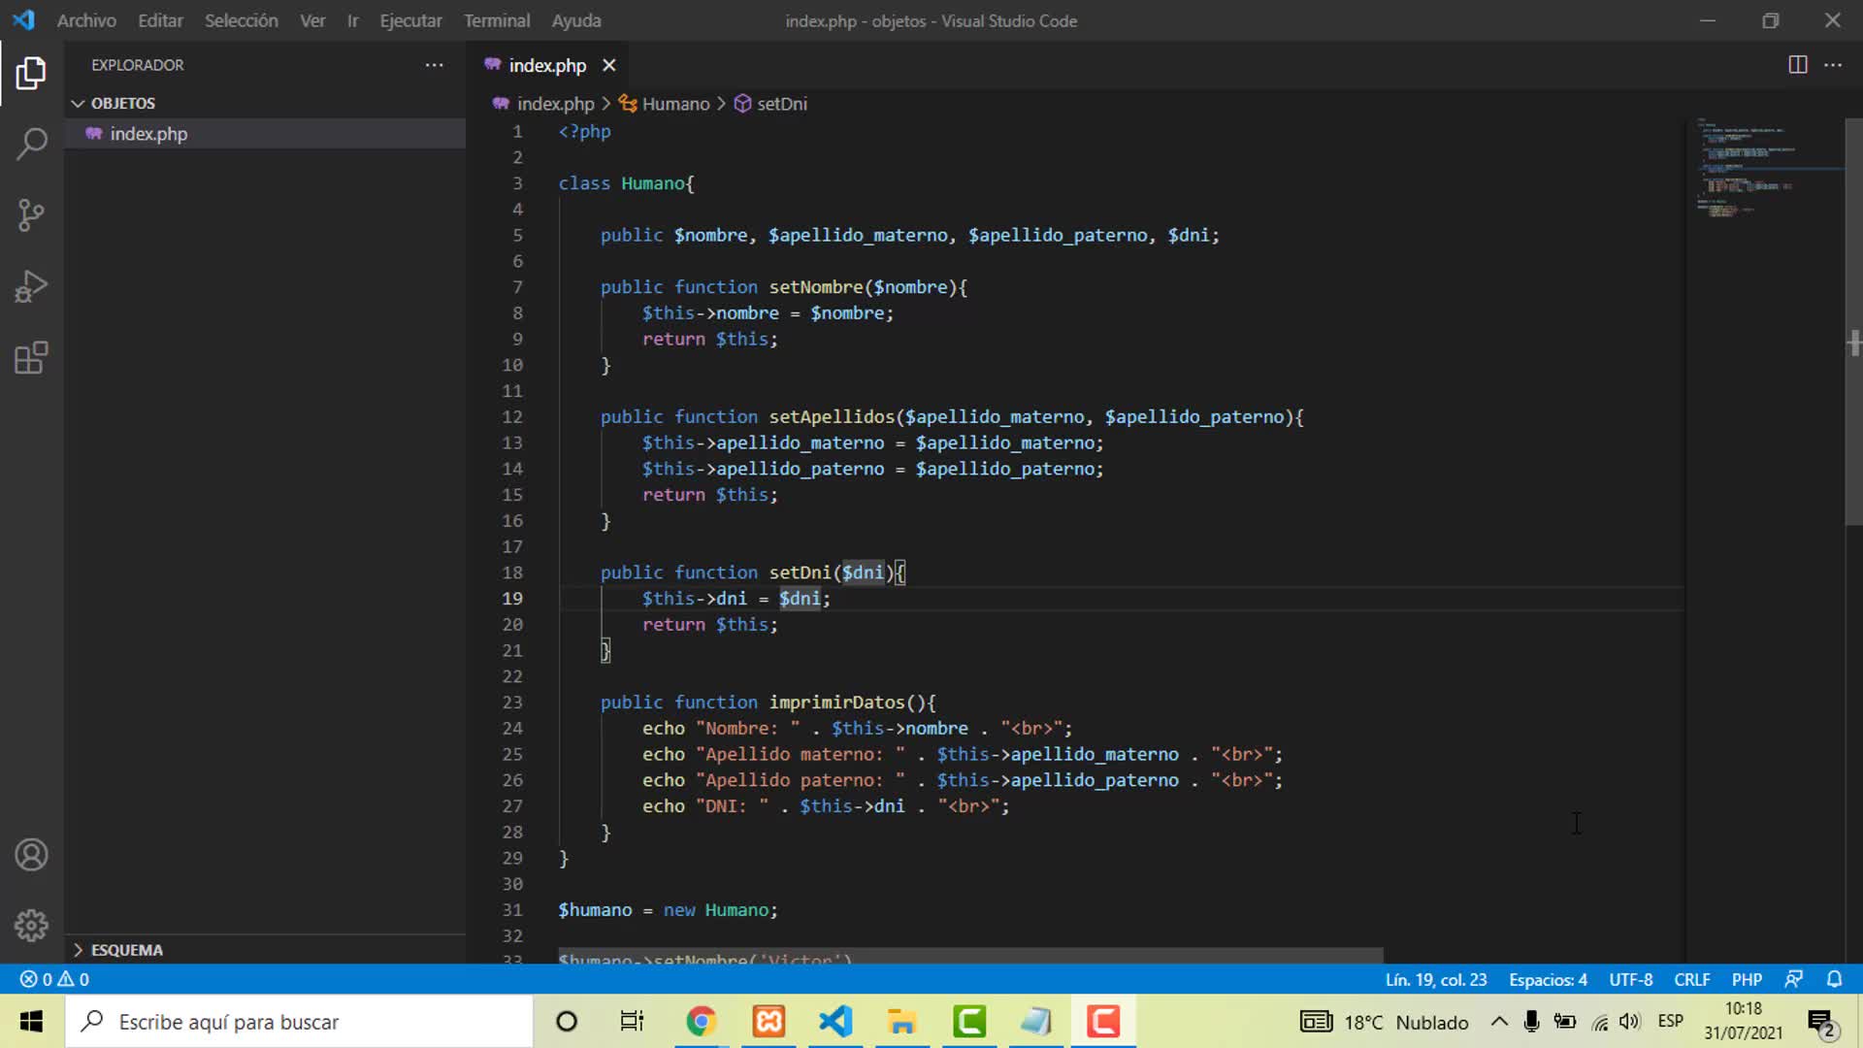Viewport: 1863px width, 1048px height.
Task: Open the Search view in activity bar
Action: pos(31,144)
